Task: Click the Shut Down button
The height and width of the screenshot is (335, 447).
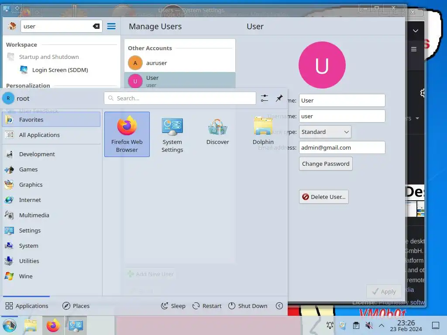Action: (248, 306)
